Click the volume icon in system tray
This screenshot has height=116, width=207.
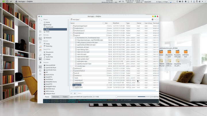pos(200,1)
